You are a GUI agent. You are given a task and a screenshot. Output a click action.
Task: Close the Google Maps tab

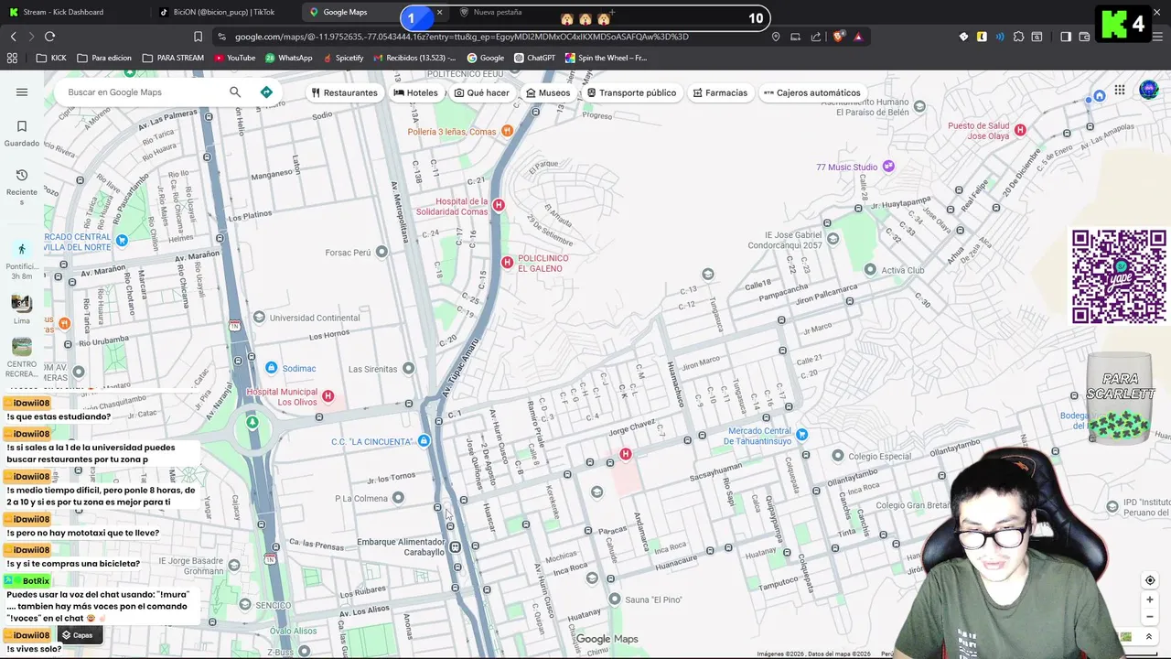click(x=439, y=12)
